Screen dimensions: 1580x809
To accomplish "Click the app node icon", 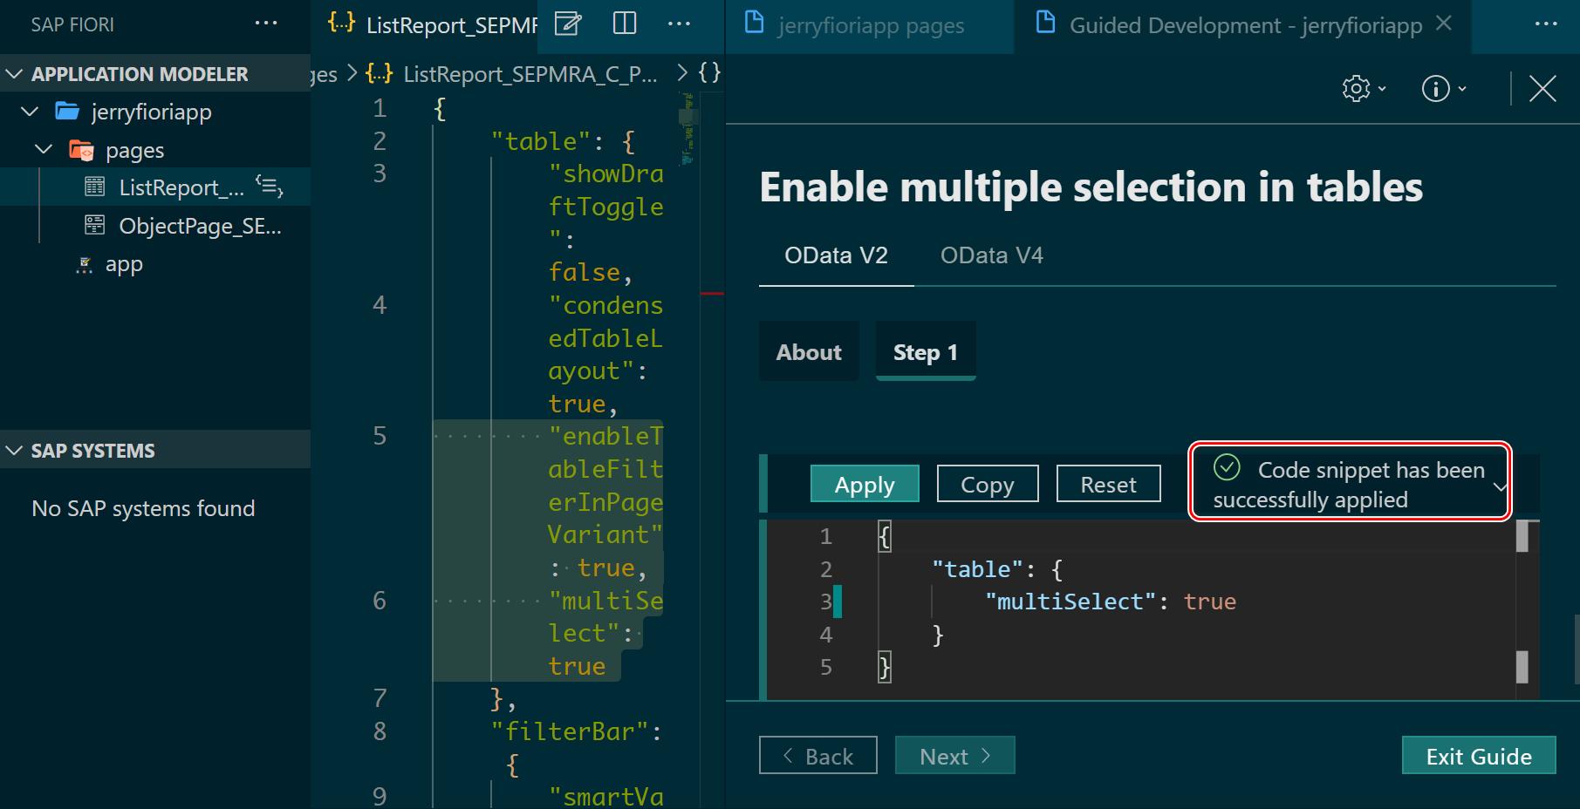I will coord(85,265).
